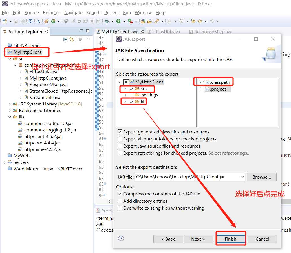Expand the lib node in export tree
This screenshot has height=253, width=291.
(x=125, y=101)
